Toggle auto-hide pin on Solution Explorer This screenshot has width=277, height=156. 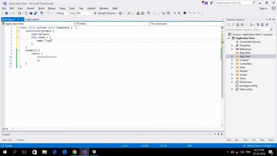[x=270, y=19]
